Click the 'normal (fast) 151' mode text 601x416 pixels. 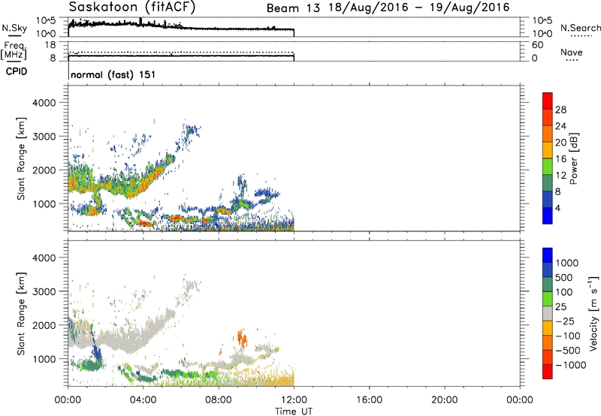point(113,74)
